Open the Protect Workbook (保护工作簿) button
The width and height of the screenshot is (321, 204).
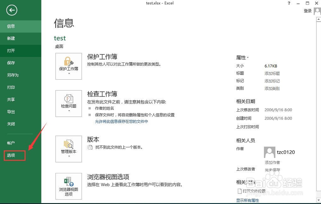tap(69, 66)
